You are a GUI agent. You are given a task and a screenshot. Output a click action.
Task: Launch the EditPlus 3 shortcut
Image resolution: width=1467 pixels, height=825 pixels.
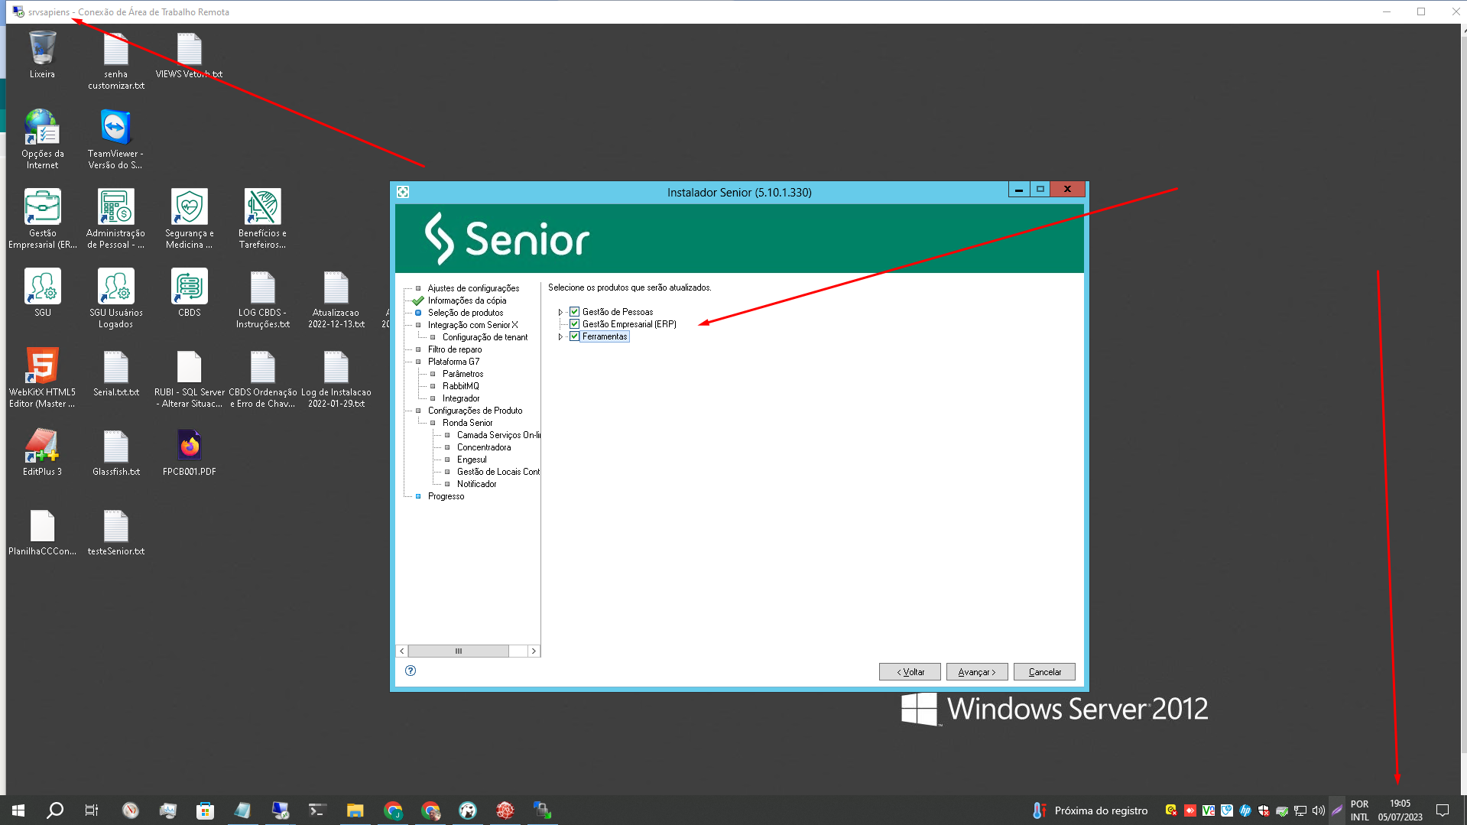[x=42, y=452]
